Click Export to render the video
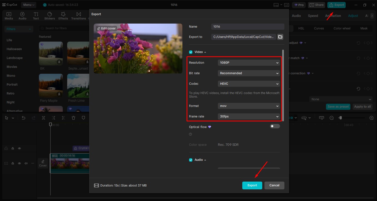This screenshot has width=377, height=201. pos(252,185)
